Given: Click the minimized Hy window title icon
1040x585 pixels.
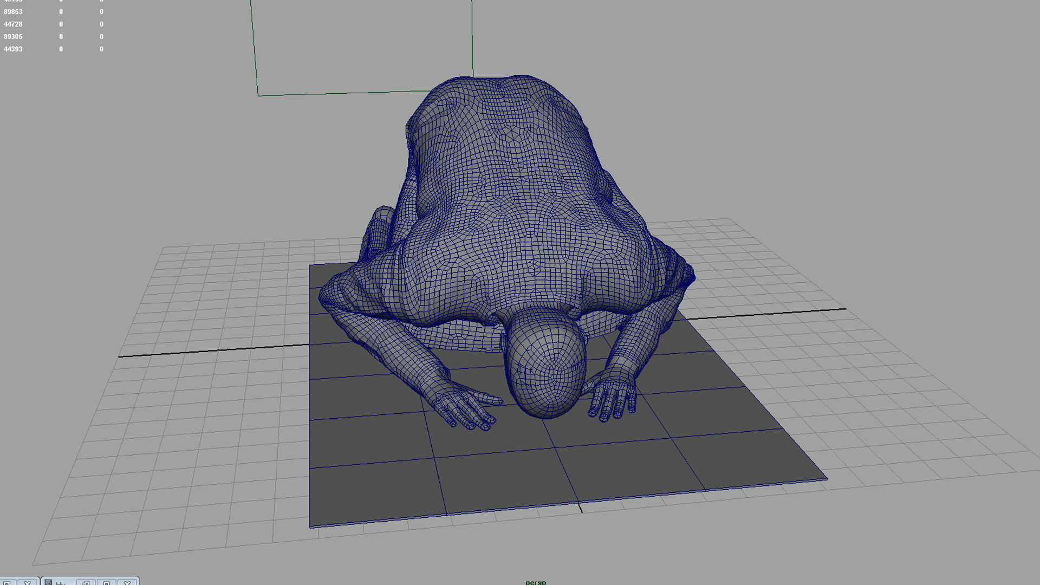Looking at the screenshot, I should click(48, 583).
